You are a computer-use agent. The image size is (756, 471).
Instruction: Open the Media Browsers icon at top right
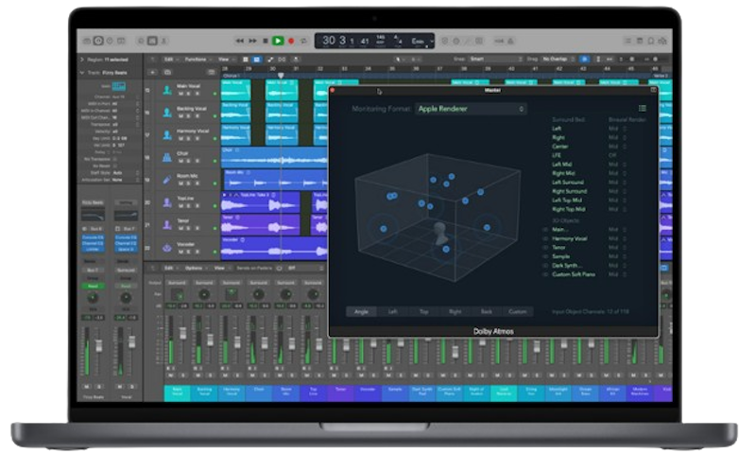click(x=662, y=41)
